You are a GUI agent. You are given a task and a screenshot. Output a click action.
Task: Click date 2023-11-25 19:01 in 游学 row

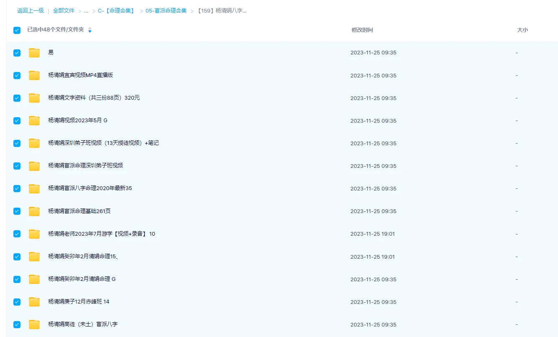click(373, 234)
